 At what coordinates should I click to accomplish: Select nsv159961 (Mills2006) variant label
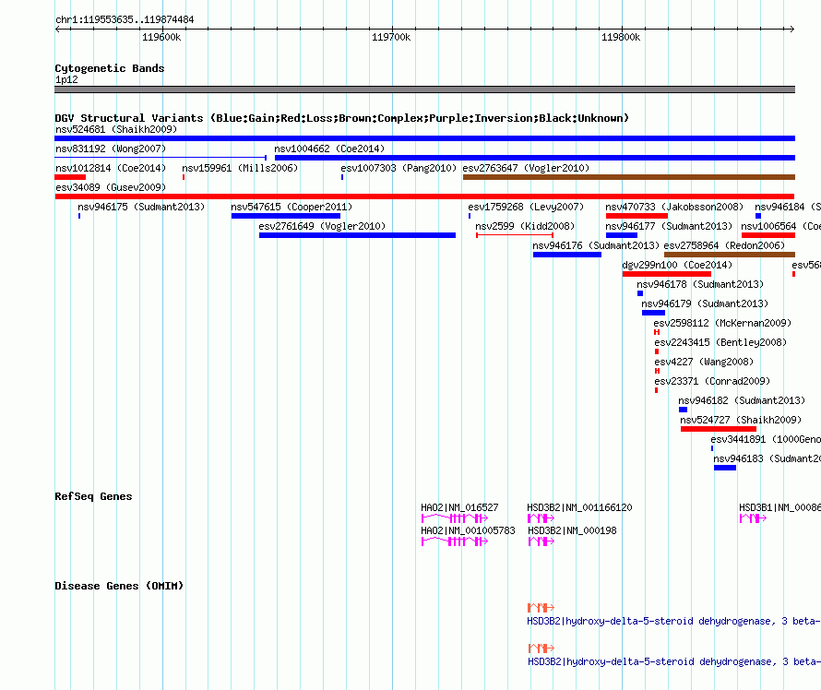(x=240, y=168)
